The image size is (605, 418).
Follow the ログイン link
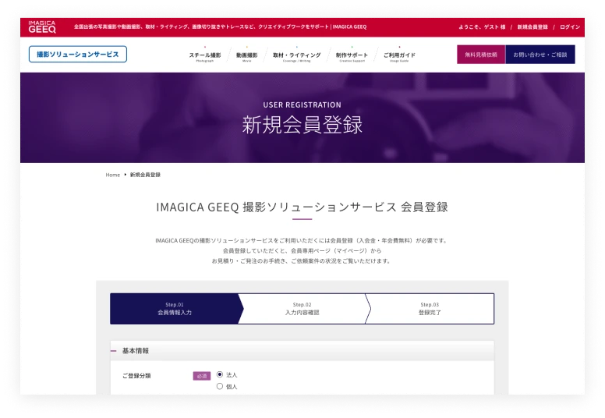point(570,27)
